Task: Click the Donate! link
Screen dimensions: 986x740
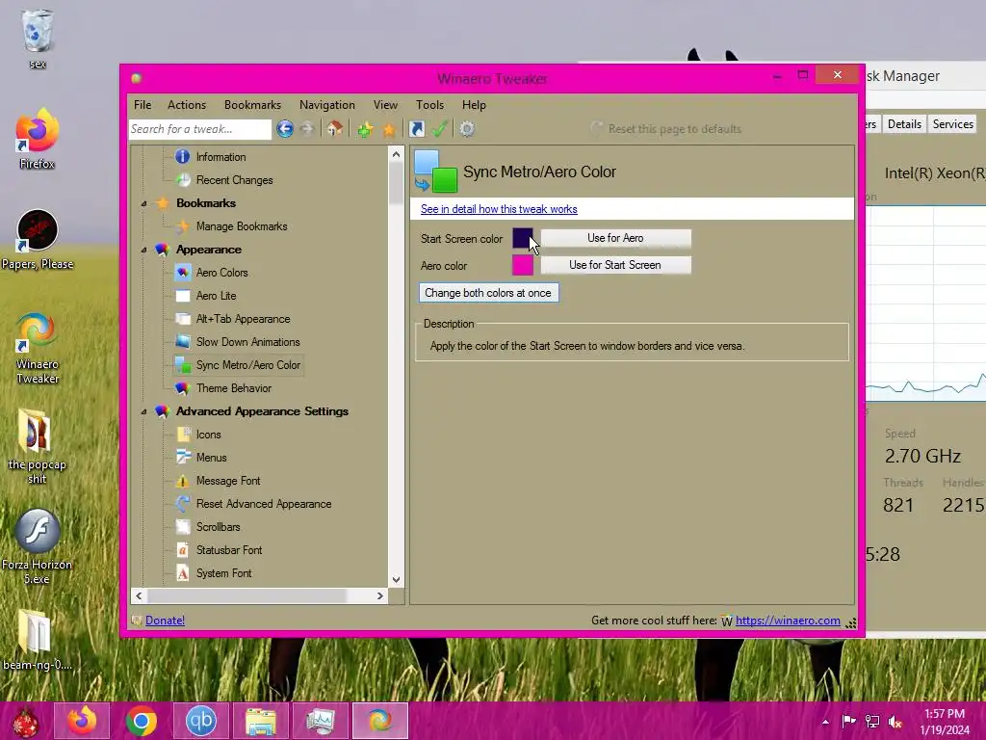Action: 165,621
